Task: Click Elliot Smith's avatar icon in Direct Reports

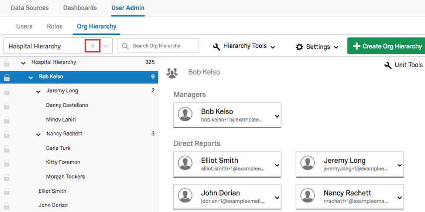Action: coord(186,164)
